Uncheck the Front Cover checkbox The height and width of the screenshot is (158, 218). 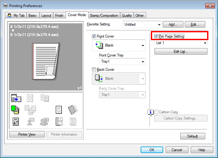point(94,36)
